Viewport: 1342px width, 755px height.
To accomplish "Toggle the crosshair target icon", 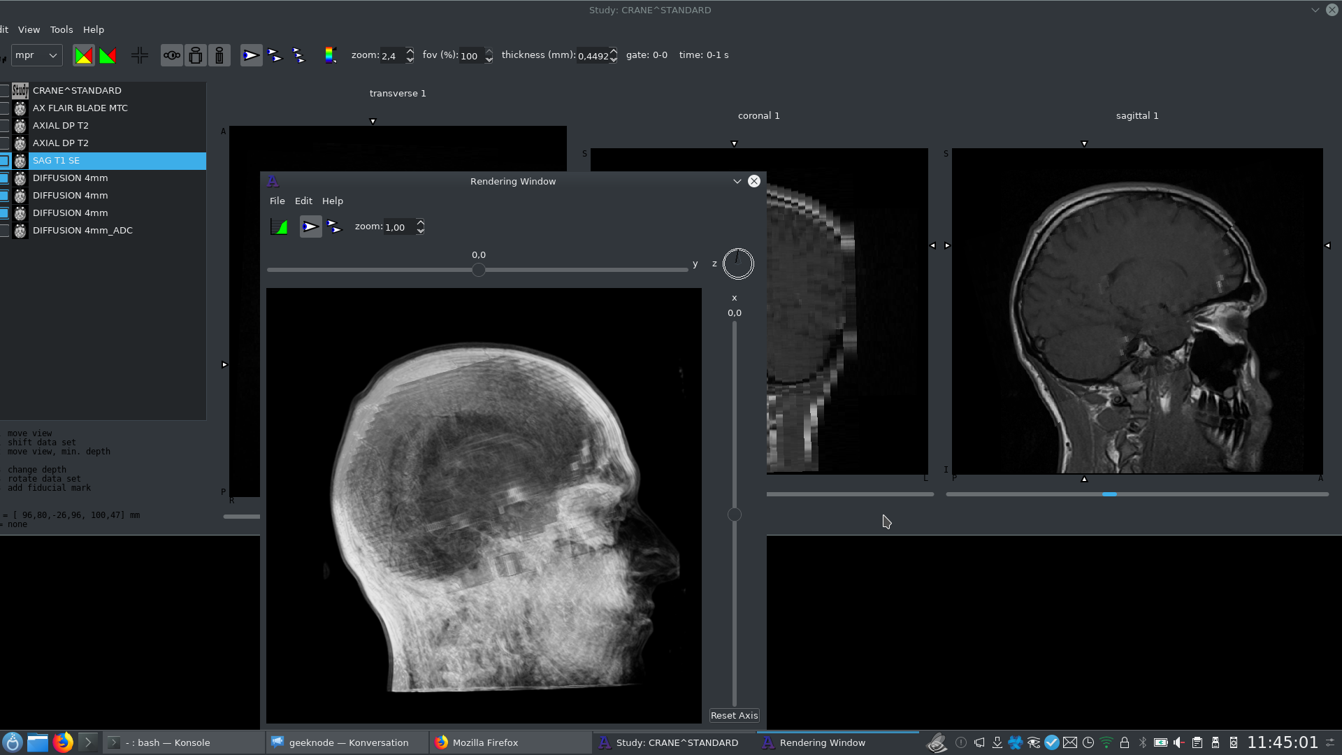I will [x=140, y=55].
